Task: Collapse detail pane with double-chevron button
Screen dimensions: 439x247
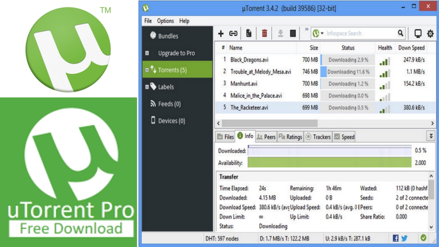Action: (x=431, y=136)
